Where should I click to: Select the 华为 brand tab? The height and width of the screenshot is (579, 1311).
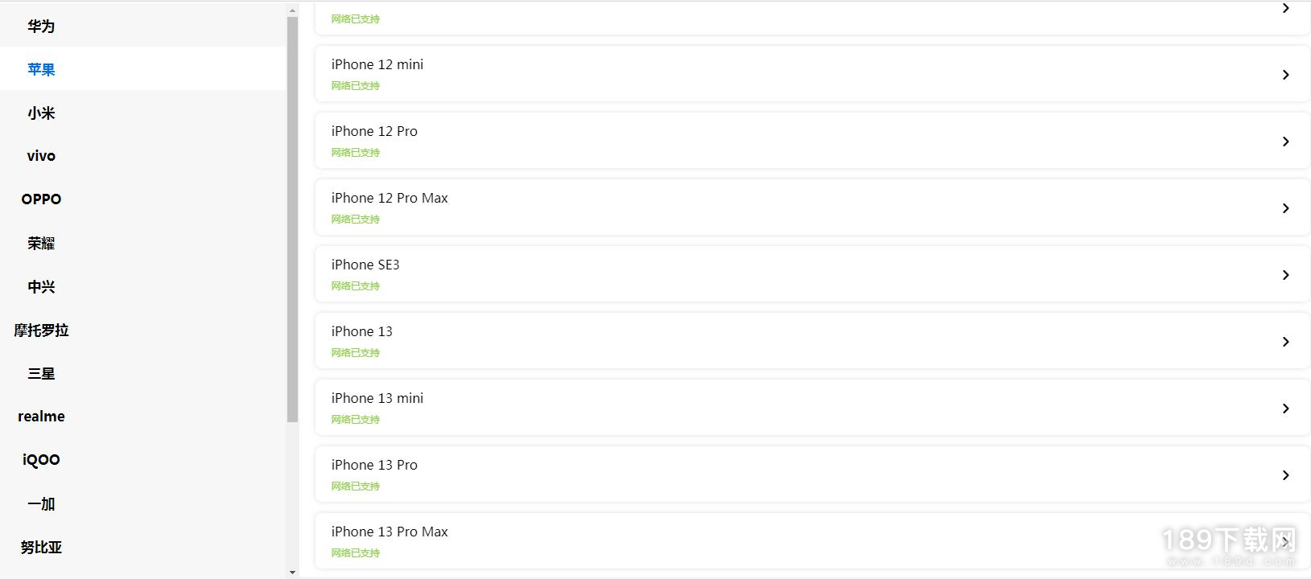tap(41, 26)
